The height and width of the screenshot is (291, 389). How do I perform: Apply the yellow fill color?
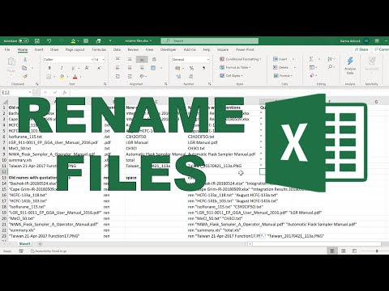(62, 77)
